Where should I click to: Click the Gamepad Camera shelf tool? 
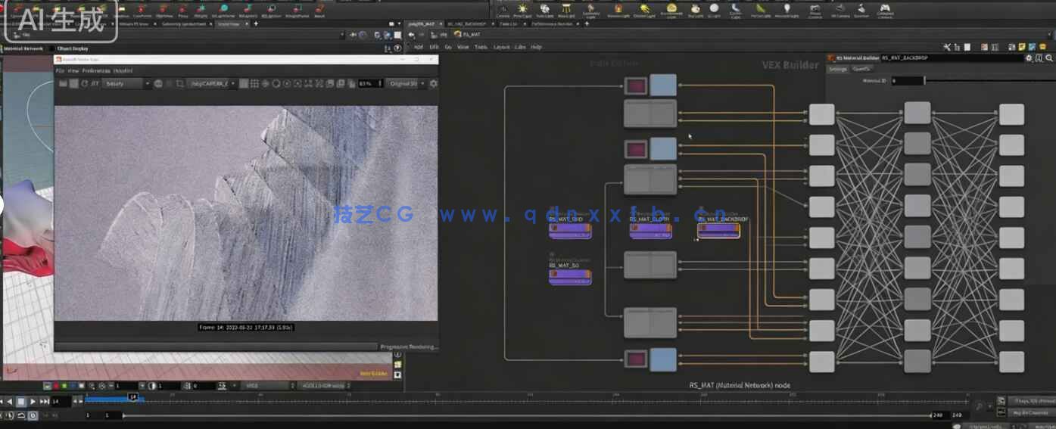pos(884,10)
